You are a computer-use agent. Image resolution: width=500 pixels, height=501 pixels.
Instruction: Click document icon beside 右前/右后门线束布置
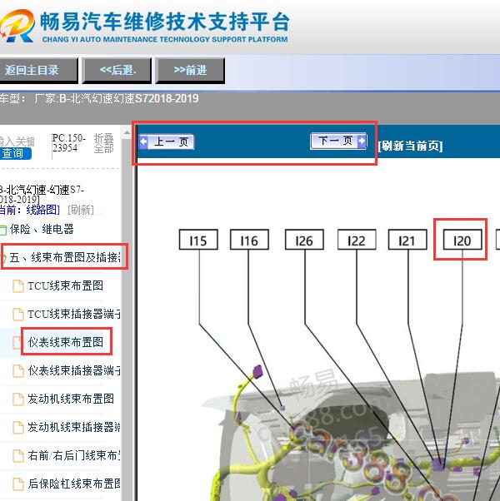(x=17, y=456)
